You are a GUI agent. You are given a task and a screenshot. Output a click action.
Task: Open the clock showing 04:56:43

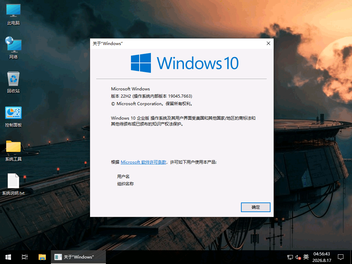click(x=322, y=257)
